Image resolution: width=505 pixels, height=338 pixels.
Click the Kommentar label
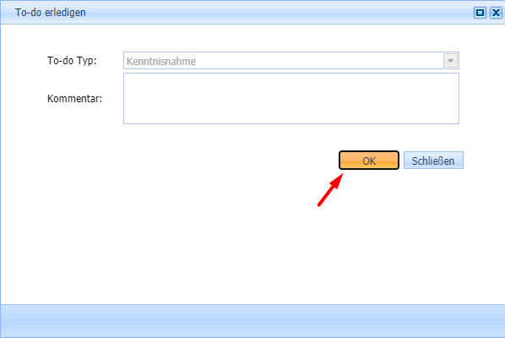click(74, 98)
